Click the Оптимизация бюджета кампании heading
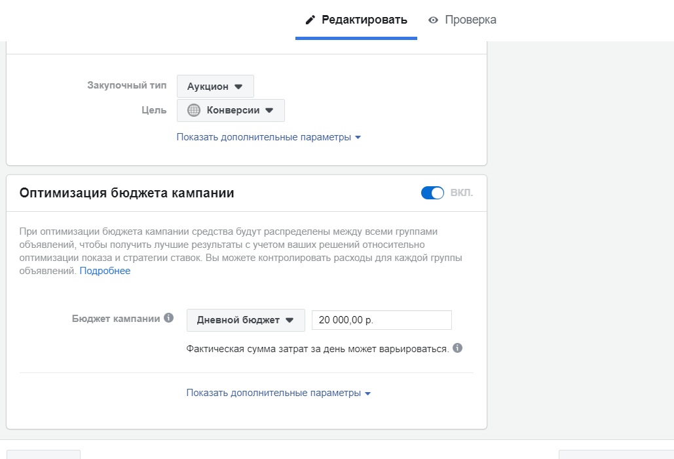 pyautogui.click(x=127, y=193)
